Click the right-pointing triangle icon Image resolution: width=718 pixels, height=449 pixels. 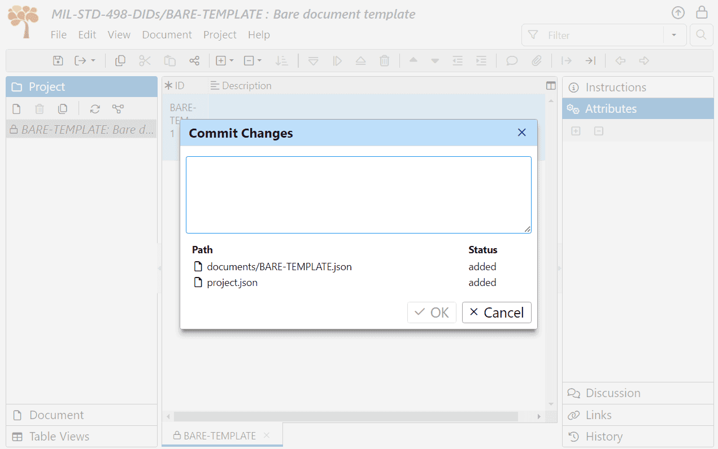click(337, 61)
